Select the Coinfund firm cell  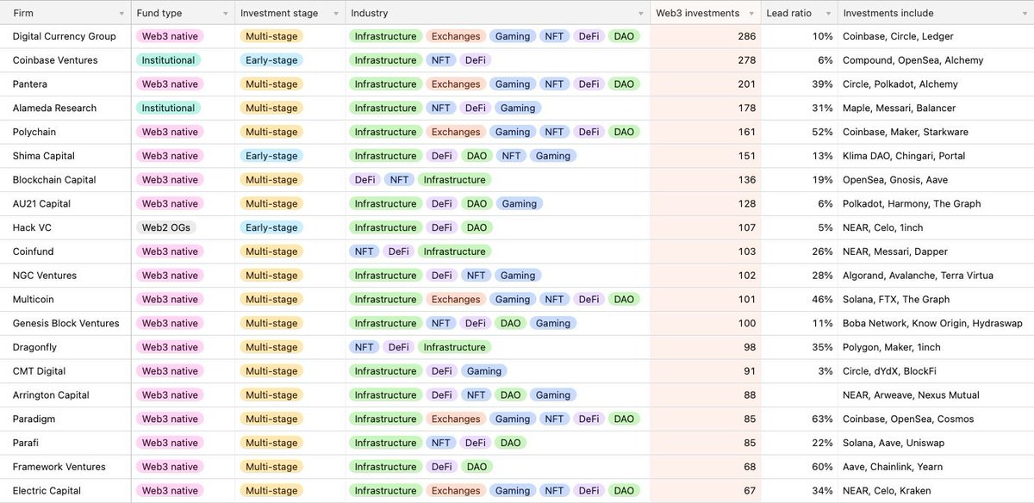[x=65, y=251]
